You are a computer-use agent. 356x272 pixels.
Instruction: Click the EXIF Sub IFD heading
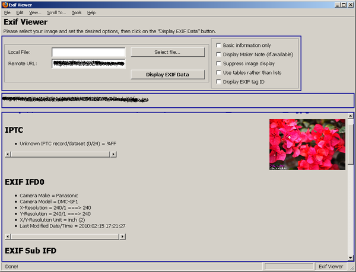tap(31, 251)
